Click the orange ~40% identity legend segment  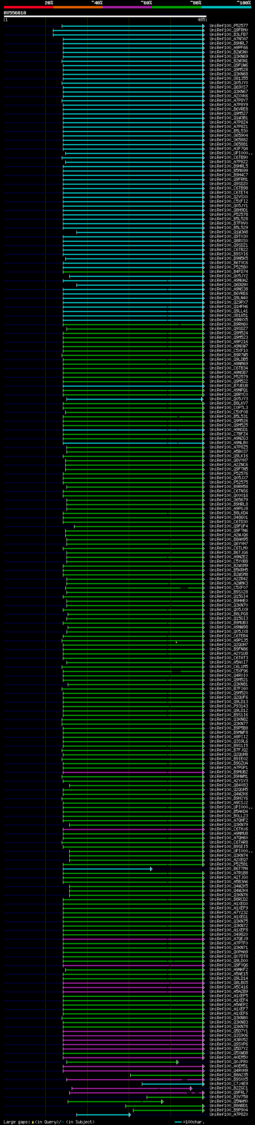click(x=78, y=7)
